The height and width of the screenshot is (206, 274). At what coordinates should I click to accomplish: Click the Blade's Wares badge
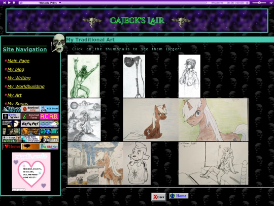[x=11, y=116]
